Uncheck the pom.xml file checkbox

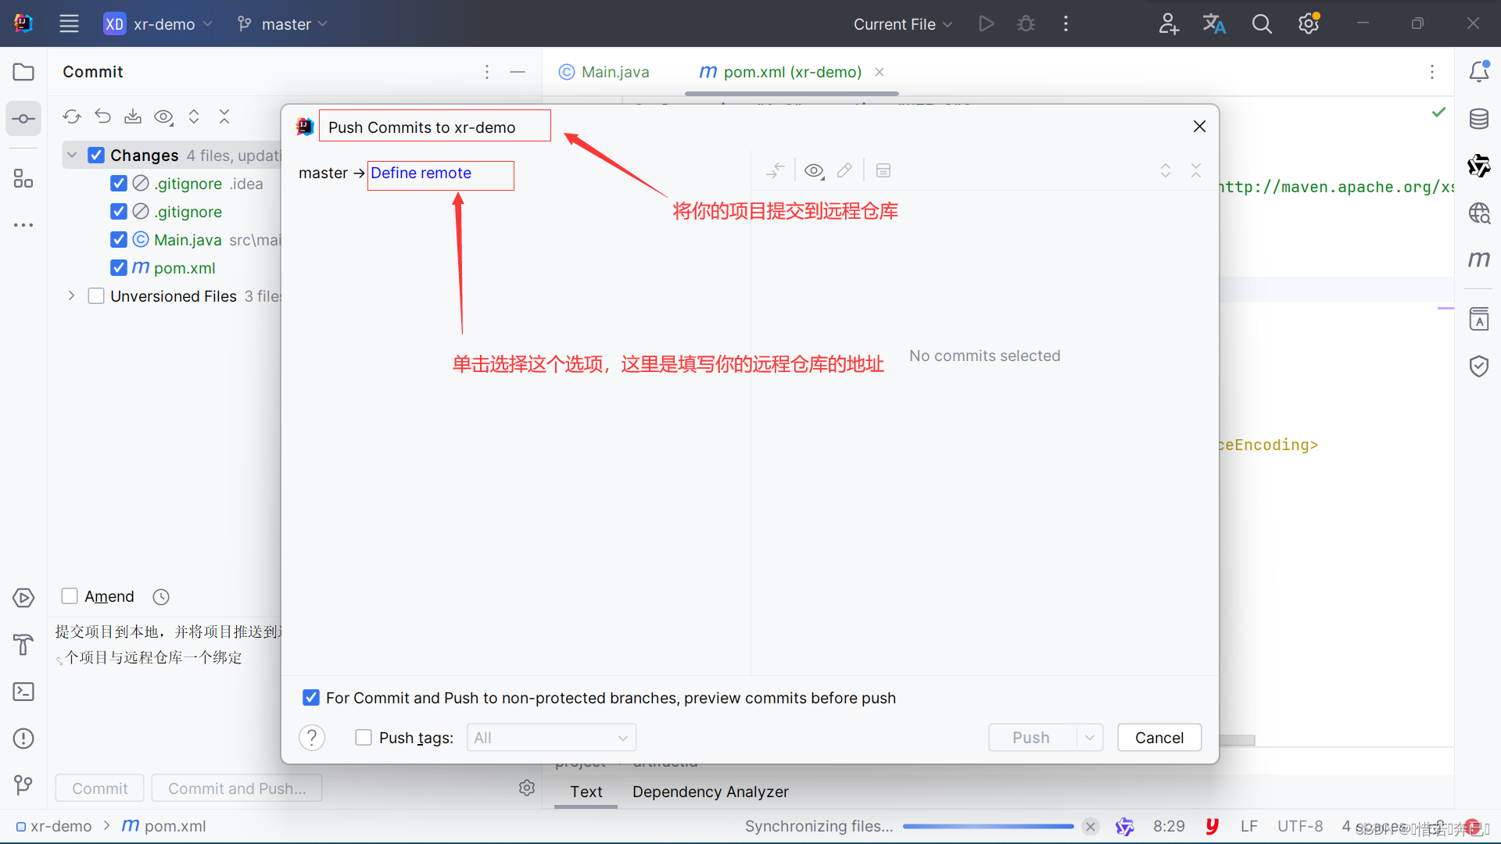click(x=119, y=268)
